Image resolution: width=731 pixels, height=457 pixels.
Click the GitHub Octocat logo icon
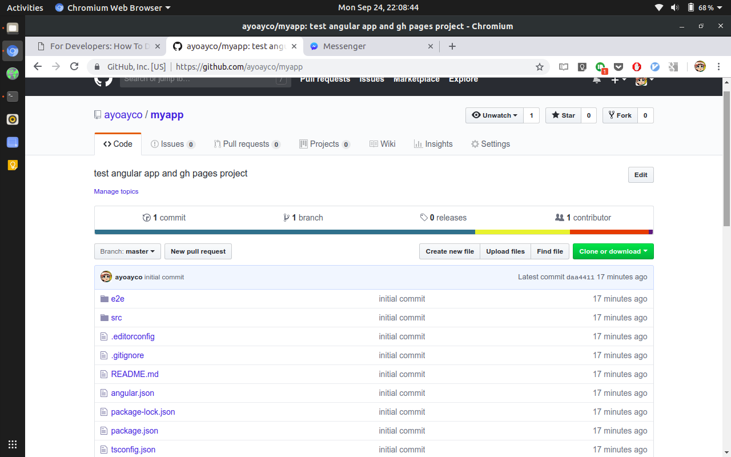(103, 80)
